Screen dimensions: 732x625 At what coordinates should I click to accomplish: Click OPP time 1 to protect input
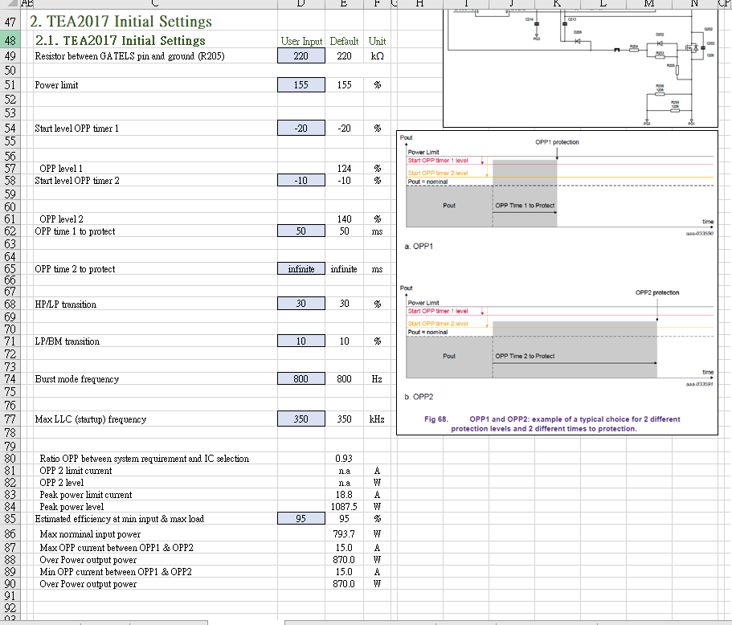click(x=301, y=231)
